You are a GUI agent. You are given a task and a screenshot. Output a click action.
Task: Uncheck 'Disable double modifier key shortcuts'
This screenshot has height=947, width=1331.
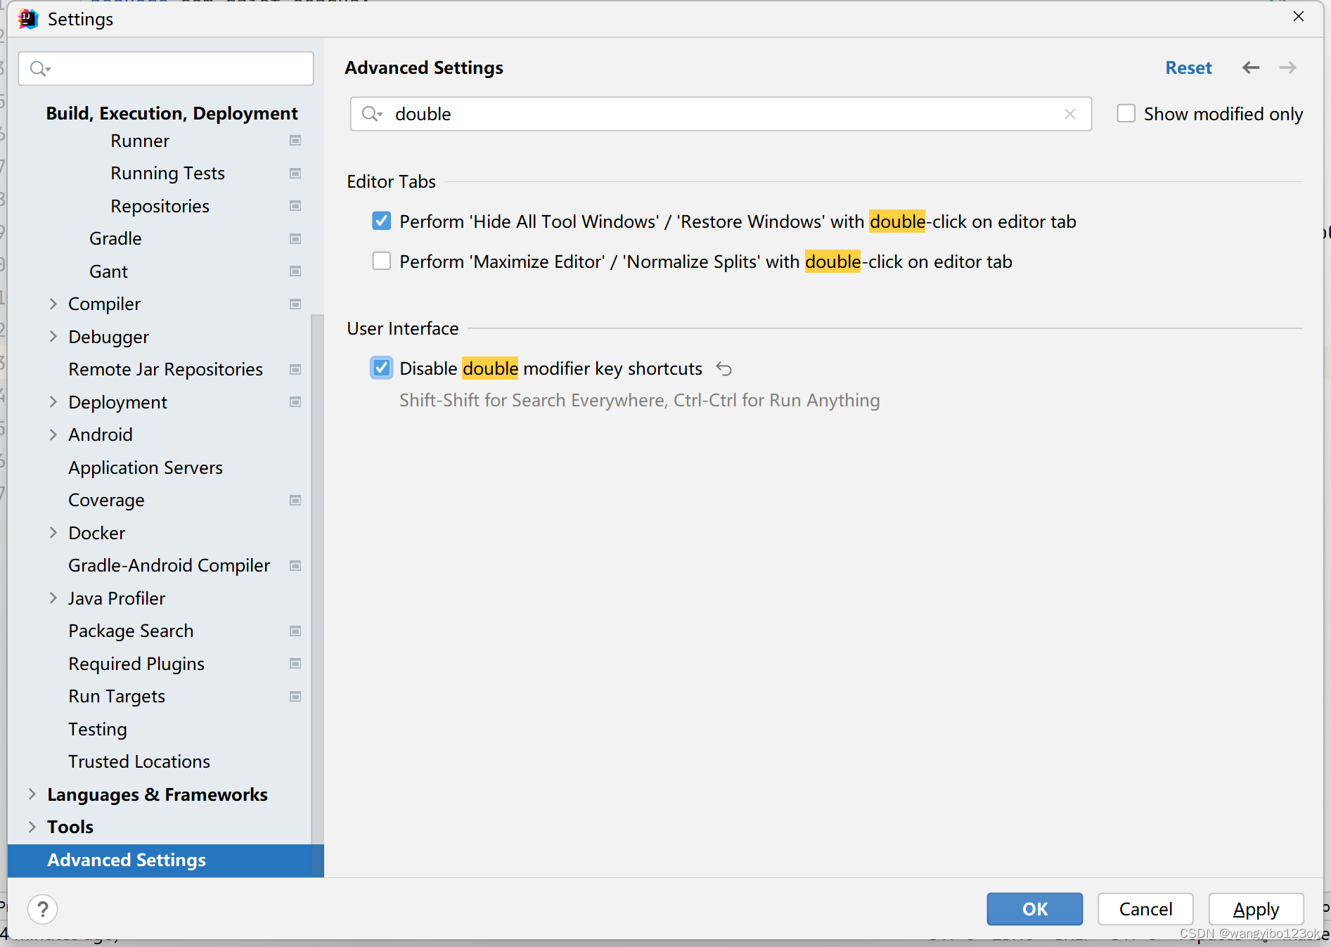(382, 368)
